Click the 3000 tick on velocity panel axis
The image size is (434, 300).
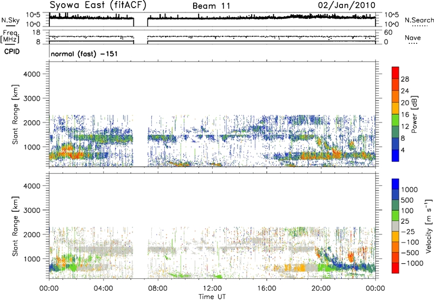31,211
